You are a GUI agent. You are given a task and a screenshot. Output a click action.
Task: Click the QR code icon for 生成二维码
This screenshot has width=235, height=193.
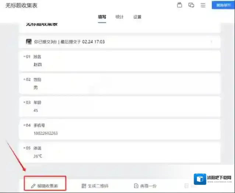point(84,186)
